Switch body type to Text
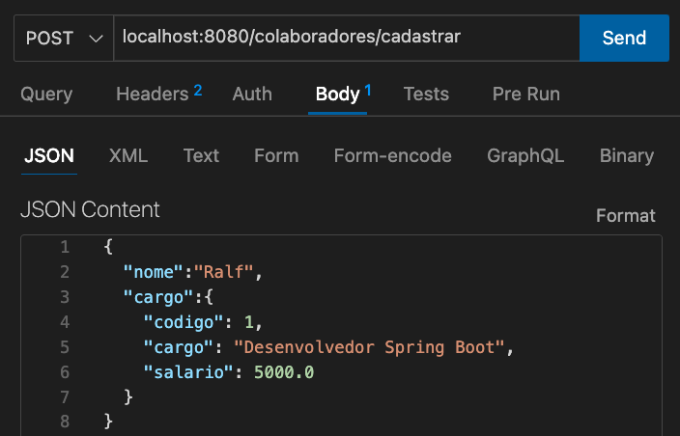This screenshot has width=680, height=436. 201,155
